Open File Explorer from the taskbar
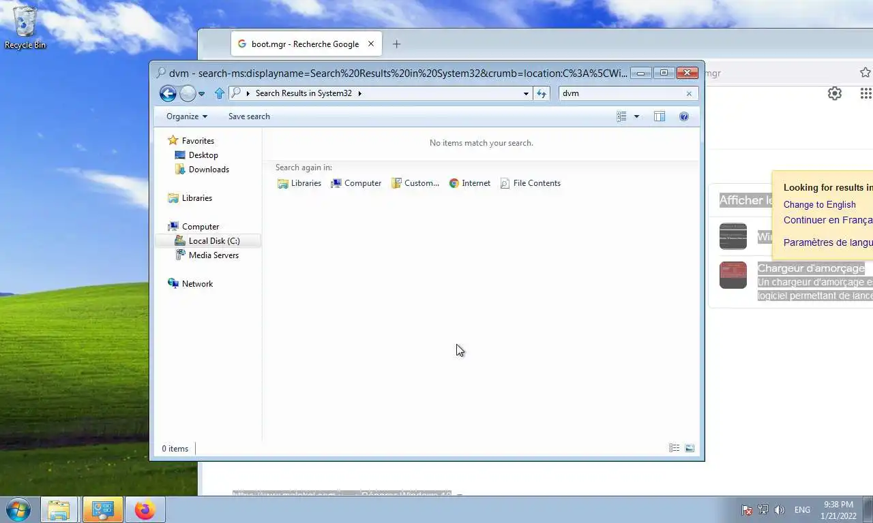The width and height of the screenshot is (873, 523). click(x=59, y=509)
